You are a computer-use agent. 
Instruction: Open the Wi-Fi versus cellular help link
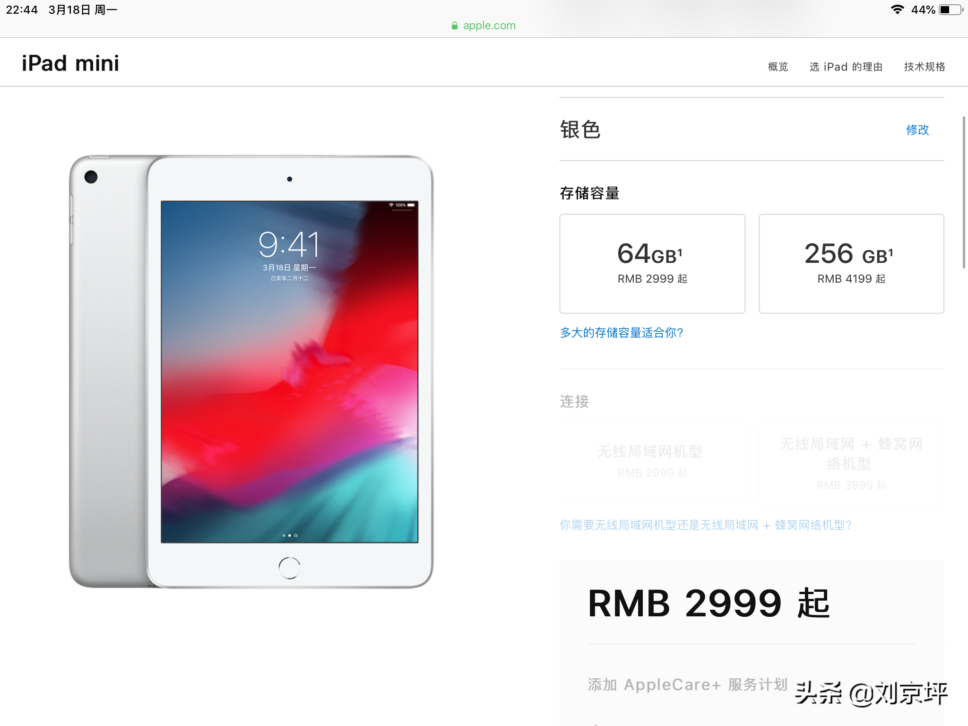706,525
